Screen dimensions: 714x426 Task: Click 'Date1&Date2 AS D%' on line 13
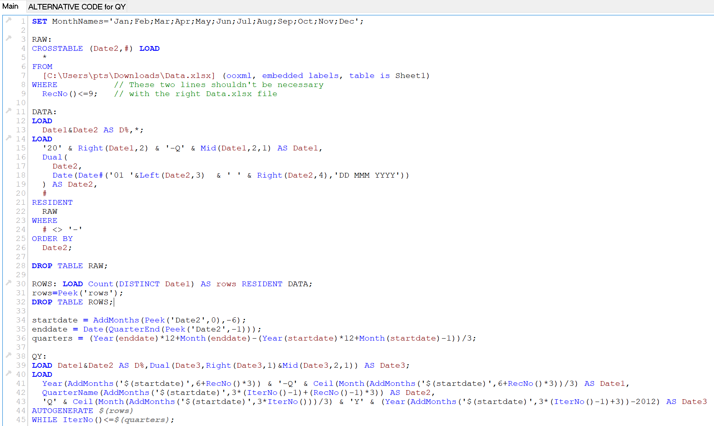85,130
